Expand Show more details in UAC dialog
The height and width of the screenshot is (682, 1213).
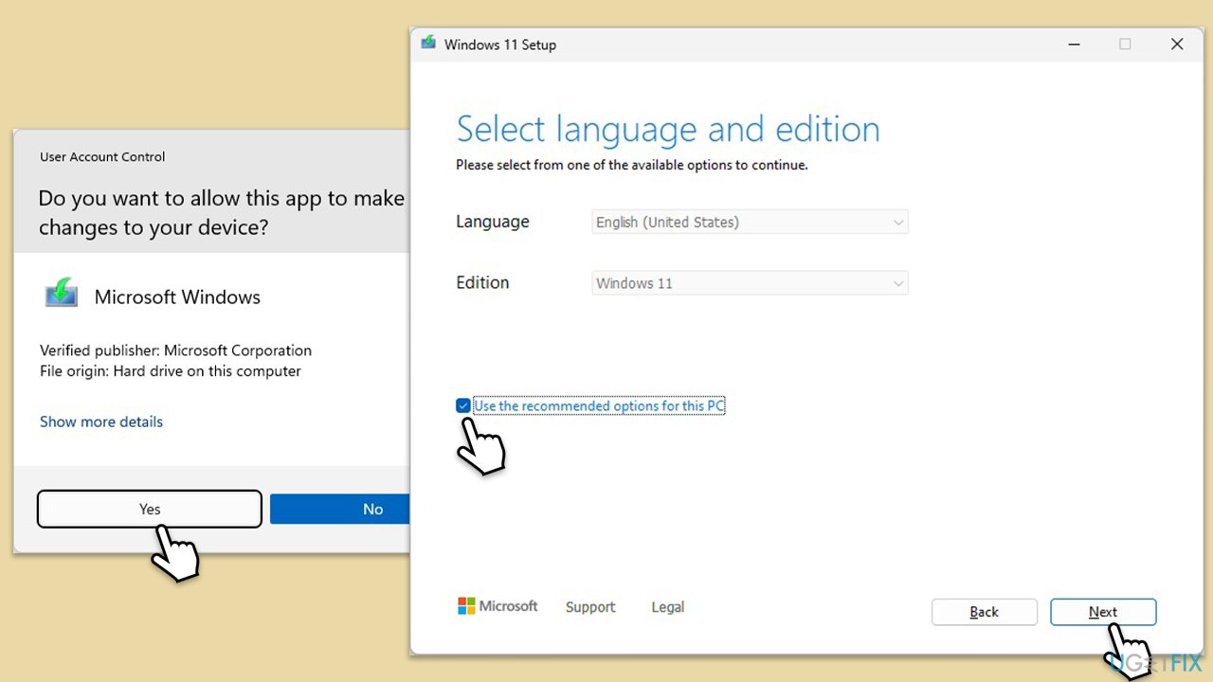(101, 422)
